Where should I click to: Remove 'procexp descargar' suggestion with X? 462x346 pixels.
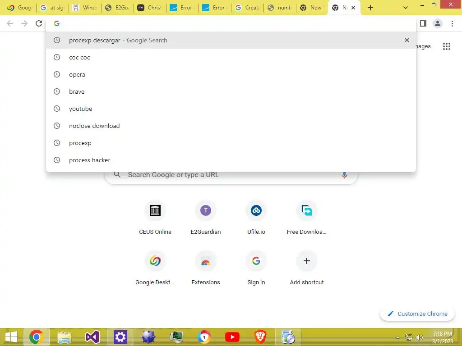(407, 40)
